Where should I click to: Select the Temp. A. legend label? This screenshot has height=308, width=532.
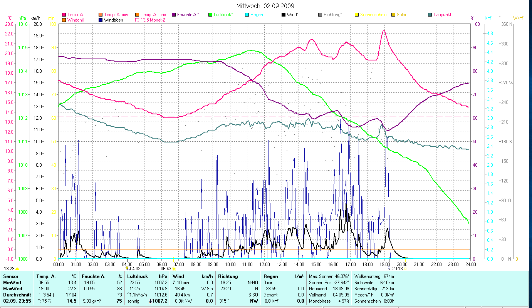(76, 15)
